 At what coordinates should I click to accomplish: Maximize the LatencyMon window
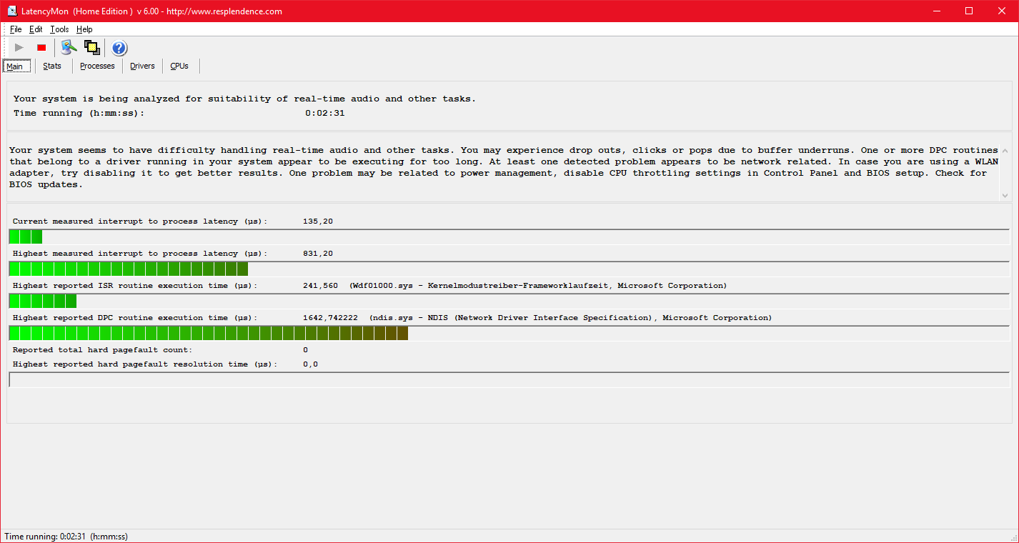[x=969, y=11]
